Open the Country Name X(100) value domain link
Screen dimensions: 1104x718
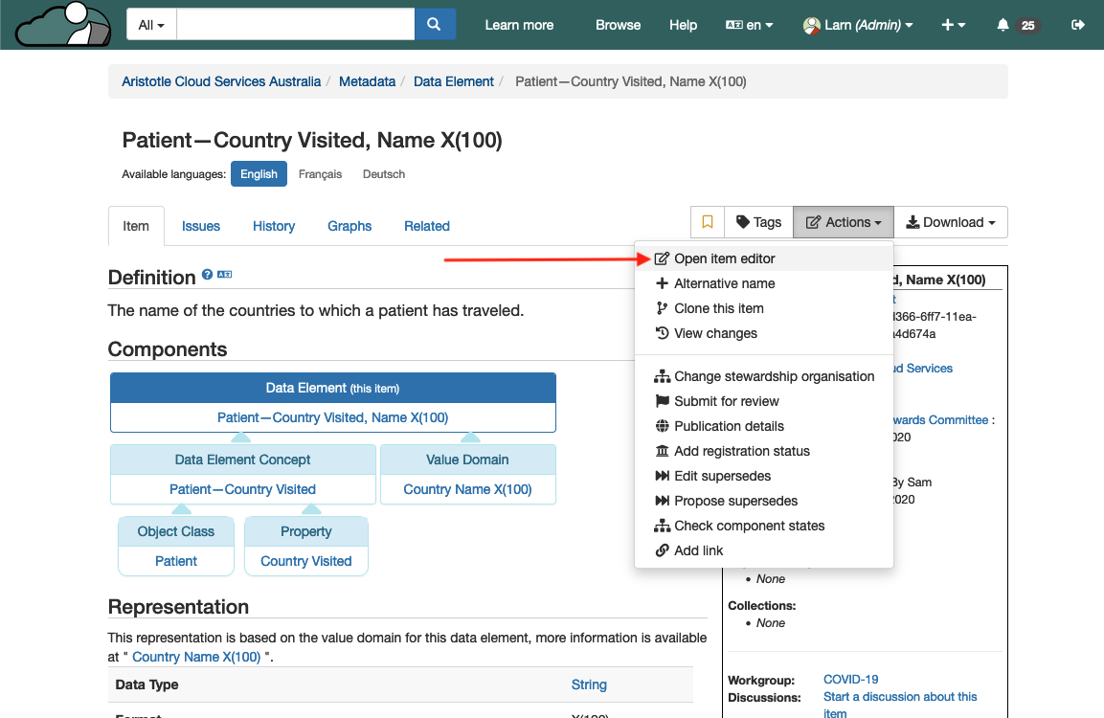[x=467, y=489]
